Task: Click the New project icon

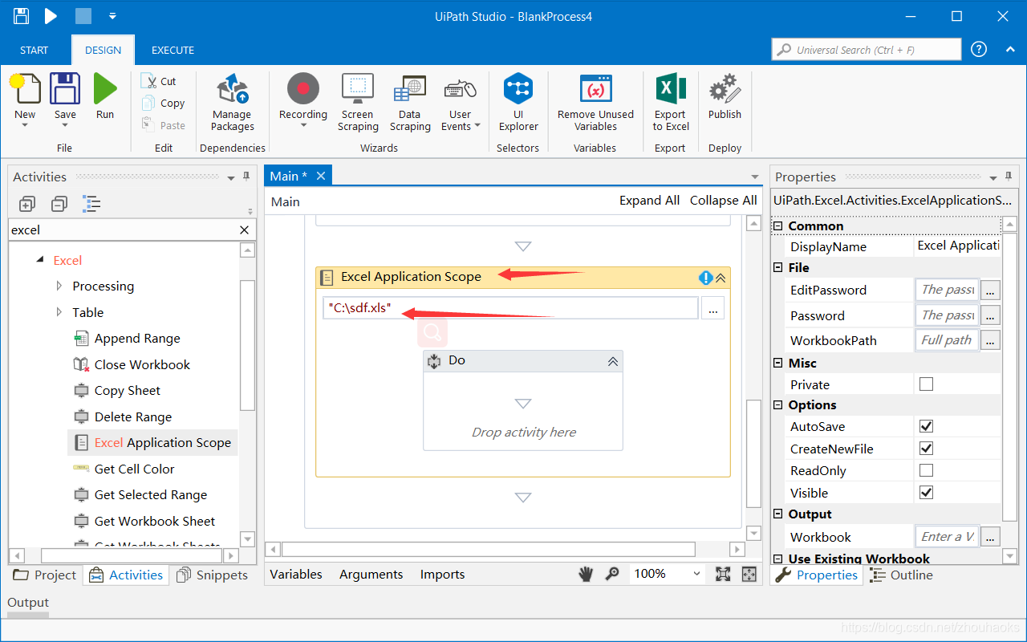Action: click(25, 88)
